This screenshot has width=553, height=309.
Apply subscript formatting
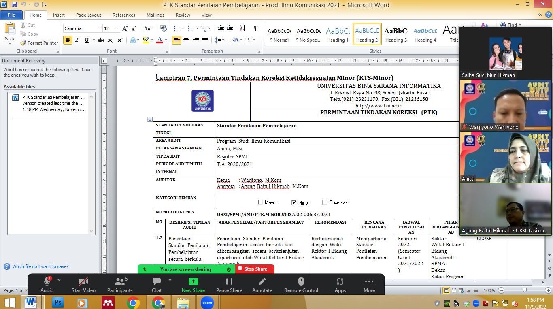point(112,40)
